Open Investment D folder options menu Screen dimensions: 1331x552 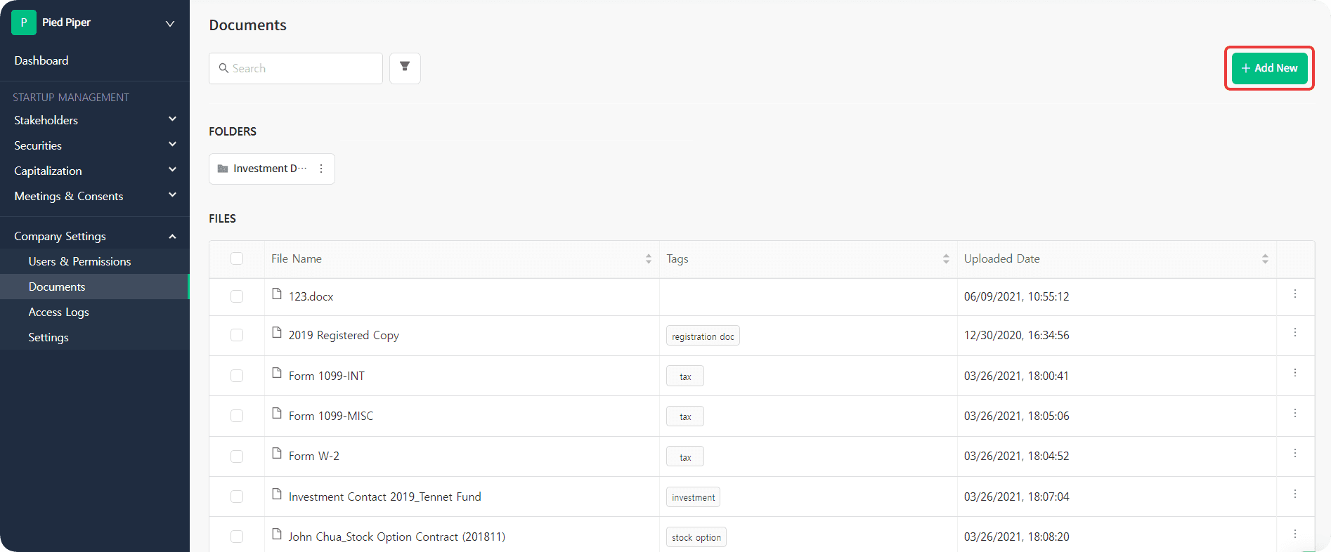(x=321, y=169)
